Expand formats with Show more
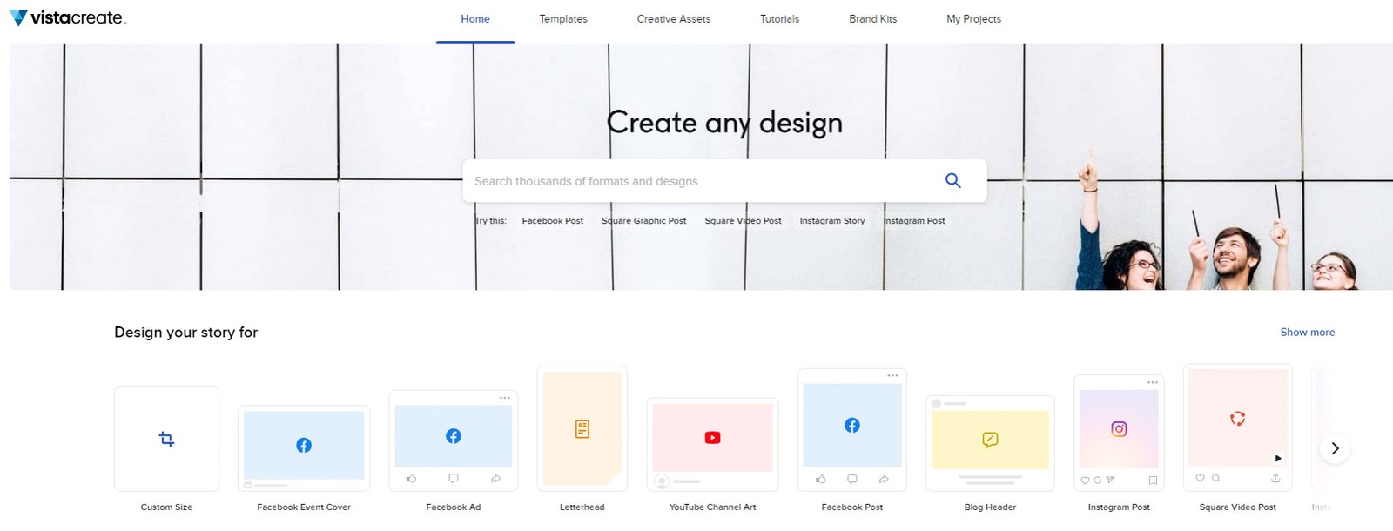The image size is (1393, 531). pos(1307,333)
